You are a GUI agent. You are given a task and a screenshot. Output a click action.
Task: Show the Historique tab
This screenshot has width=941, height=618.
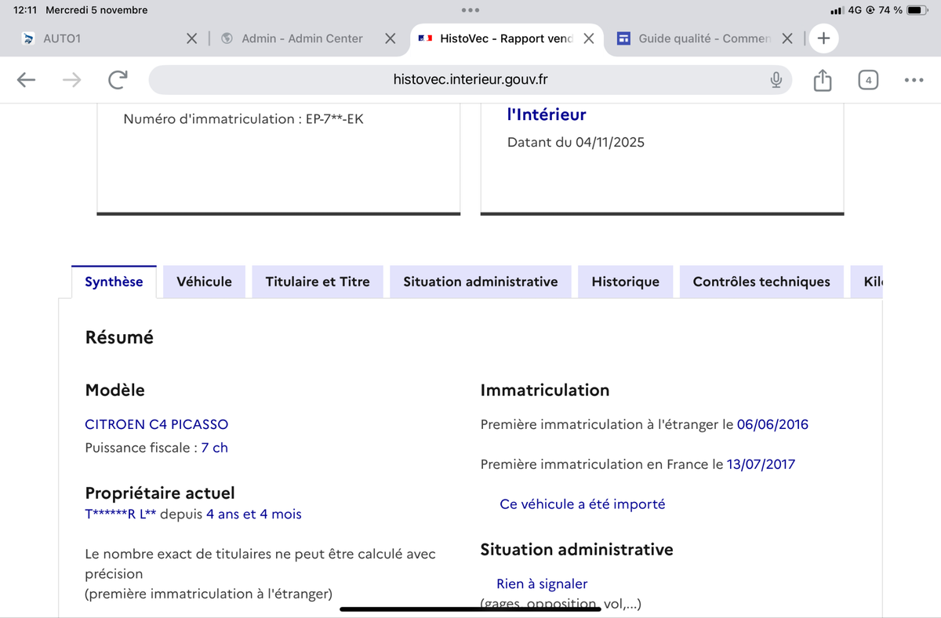(x=625, y=282)
